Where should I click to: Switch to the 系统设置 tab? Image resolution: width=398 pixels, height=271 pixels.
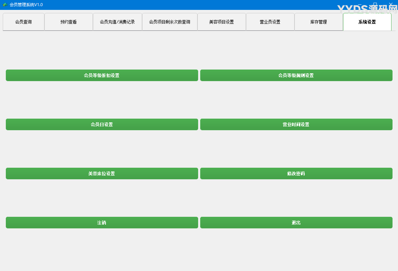(x=367, y=21)
